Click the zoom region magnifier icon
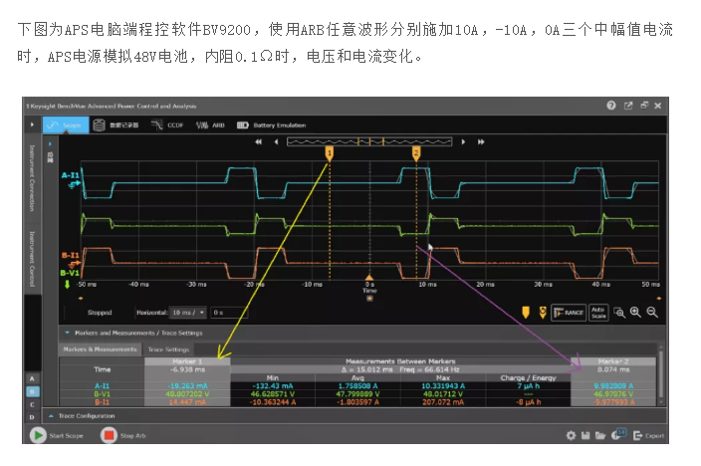This screenshot has height=466, width=701. click(x=619, y=312)
